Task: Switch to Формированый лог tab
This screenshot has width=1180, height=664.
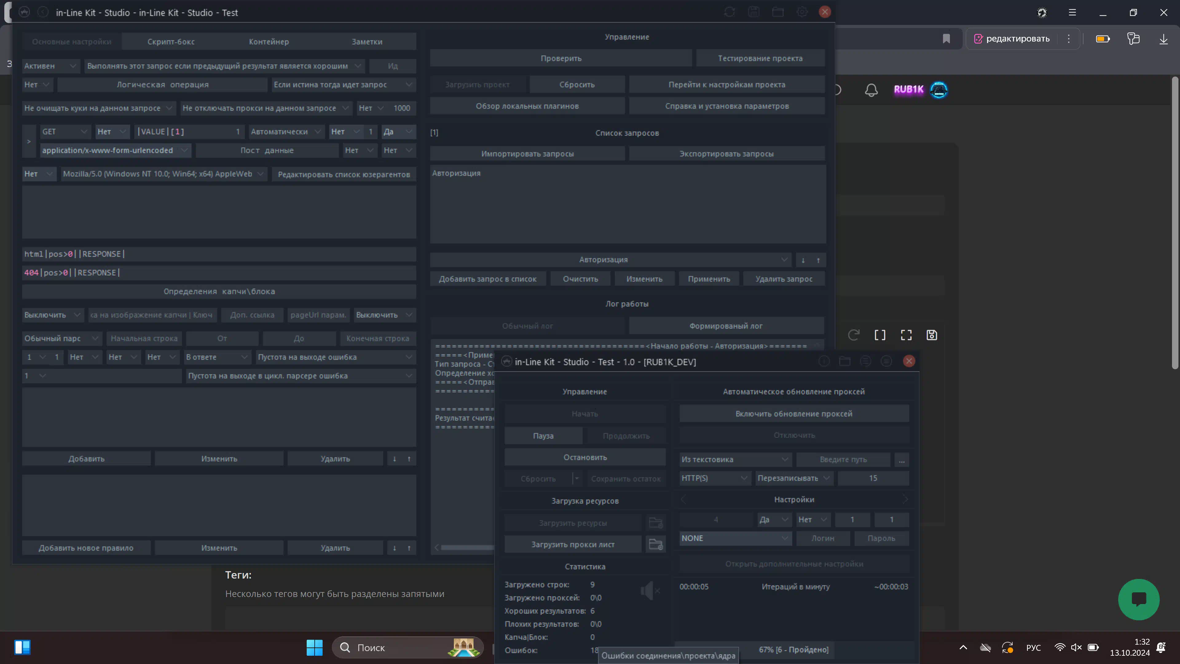Action: tap(726, 326)
